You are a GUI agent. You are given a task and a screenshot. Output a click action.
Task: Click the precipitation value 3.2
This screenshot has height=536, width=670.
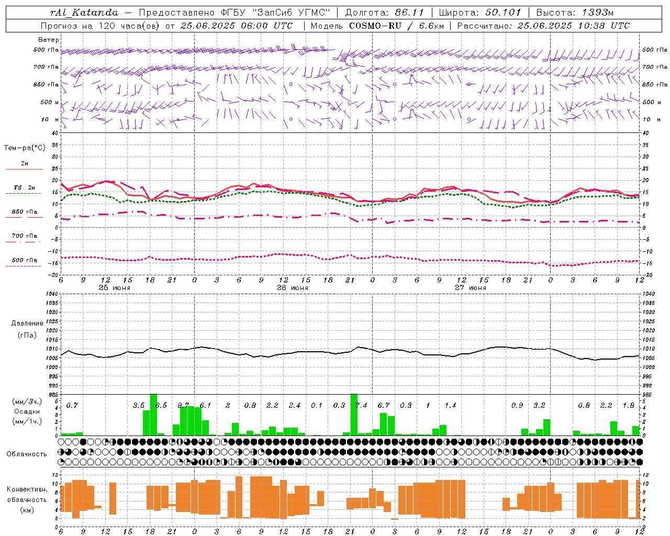click(539, 405)
